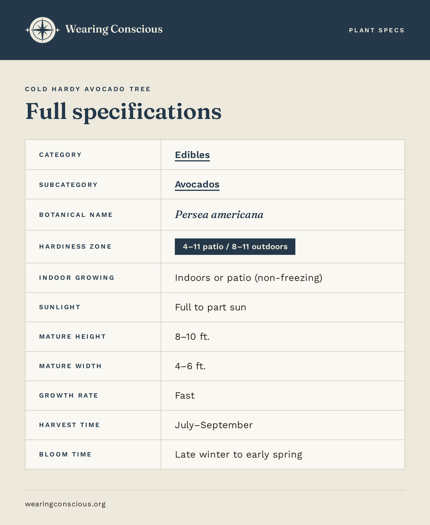The width and height of the screenshot is (430, 525).
Task: Click the July–September harvest time value
Action: point(214,425)
